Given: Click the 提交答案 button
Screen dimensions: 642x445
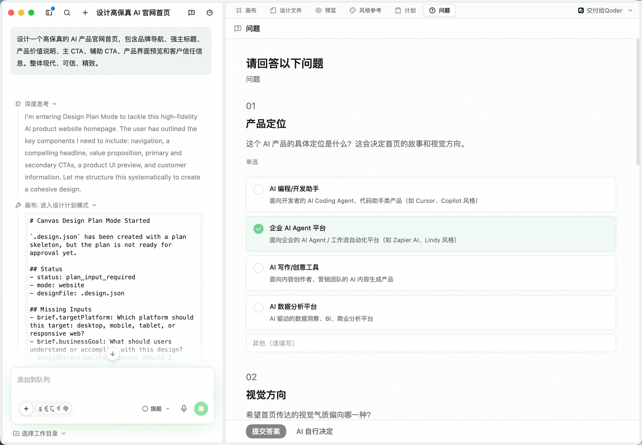Looking at the screenshot, I should coord(266,431).
